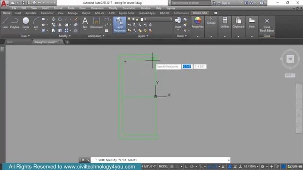Open the Groups panel
The height and width of the screenshot is (170, 303).
(x=211, y=21)
